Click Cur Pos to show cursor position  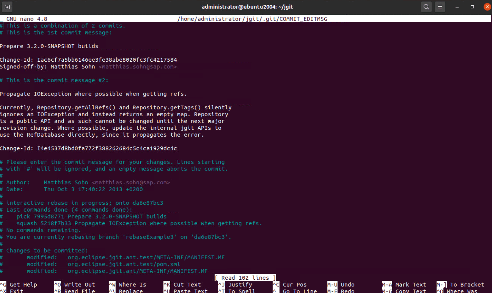point(295,284)
